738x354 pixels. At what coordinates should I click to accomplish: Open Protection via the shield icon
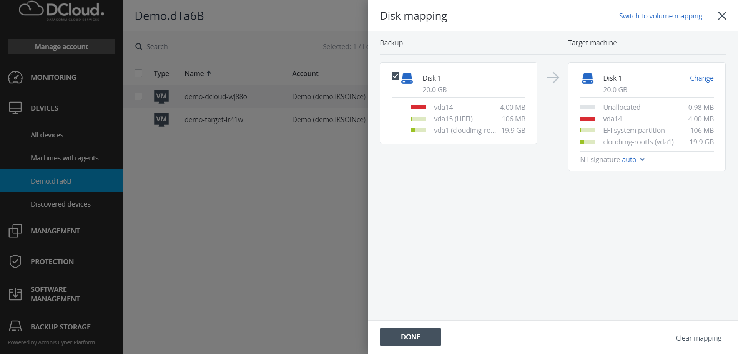(x=15, y=261)
